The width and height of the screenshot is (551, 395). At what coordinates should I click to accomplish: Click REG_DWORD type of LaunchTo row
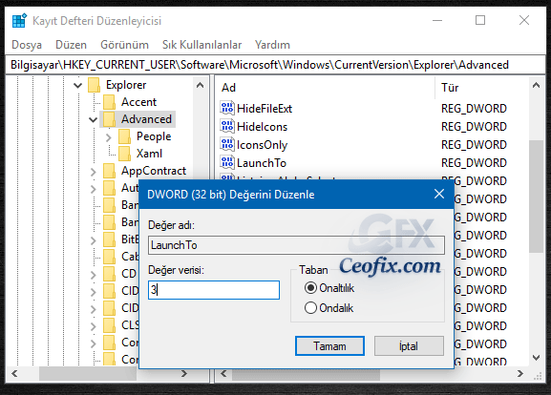coord(474,163)
